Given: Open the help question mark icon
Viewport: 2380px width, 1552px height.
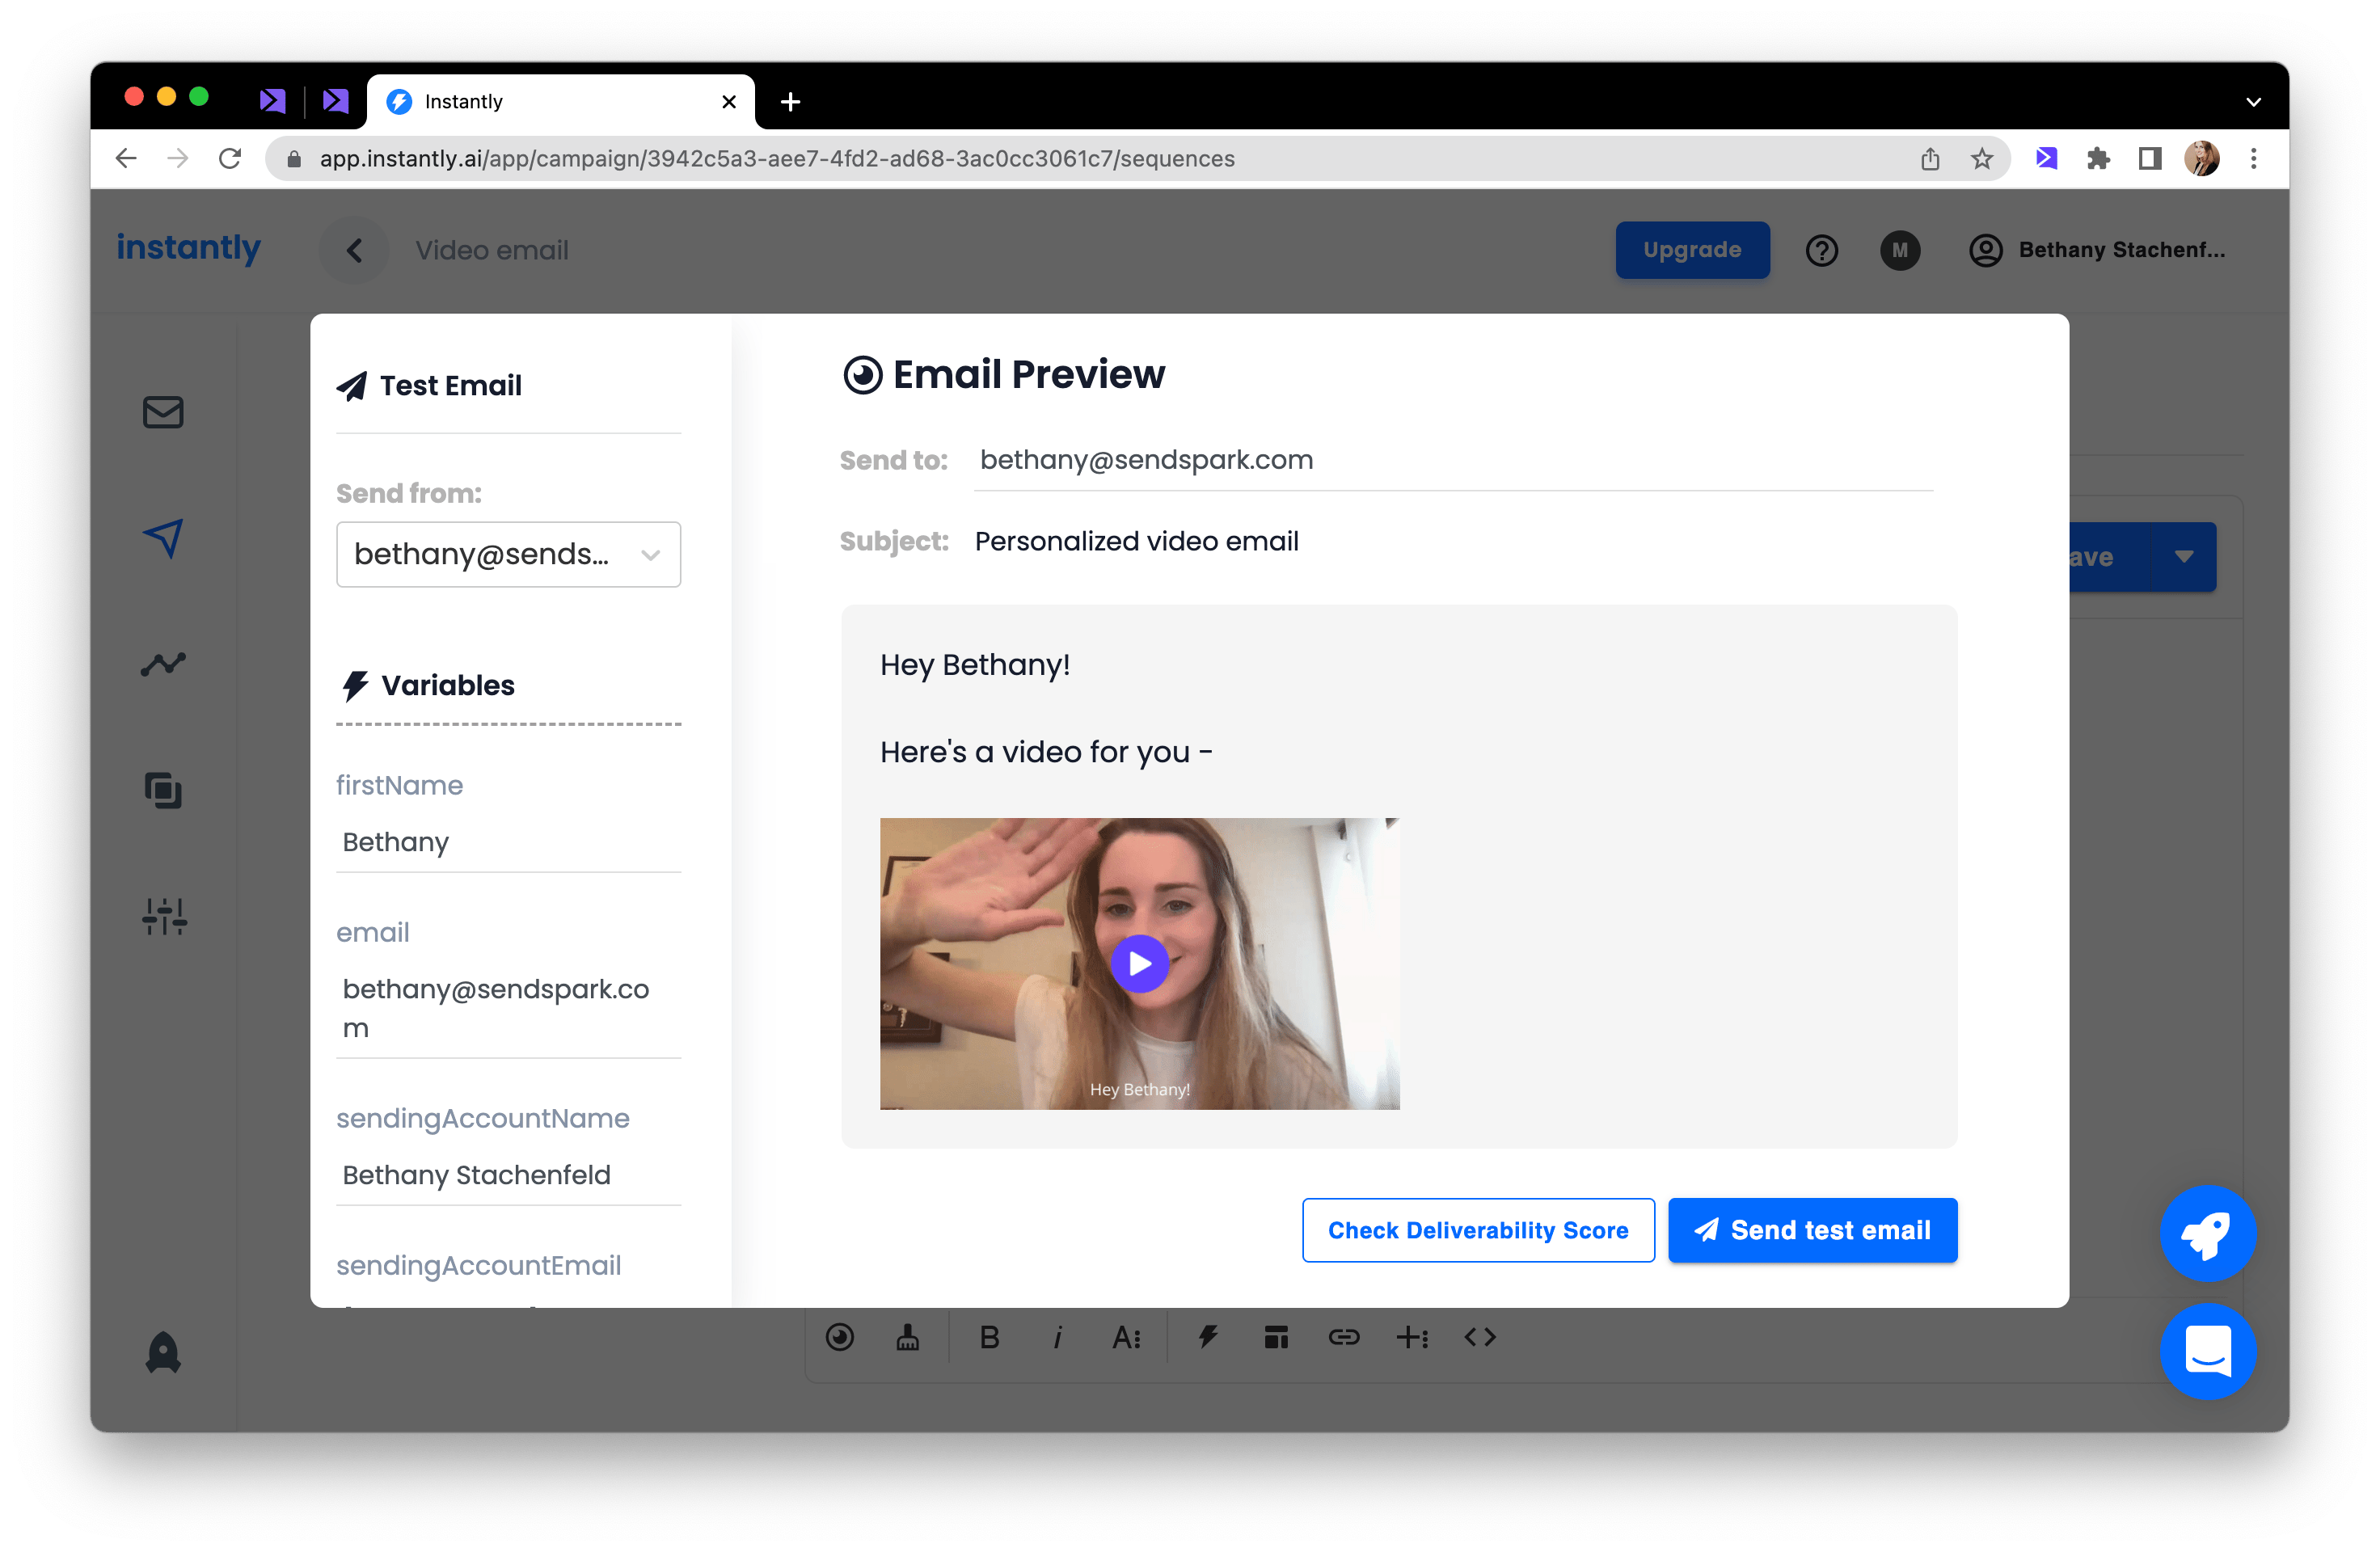Looking at the screenshot, I should click(1821, 250).
